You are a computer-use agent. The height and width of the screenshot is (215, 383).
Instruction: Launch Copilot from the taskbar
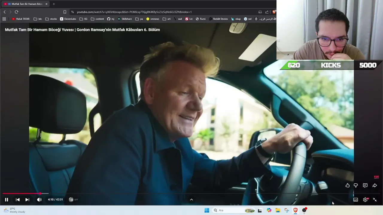[x=269, y=210]
